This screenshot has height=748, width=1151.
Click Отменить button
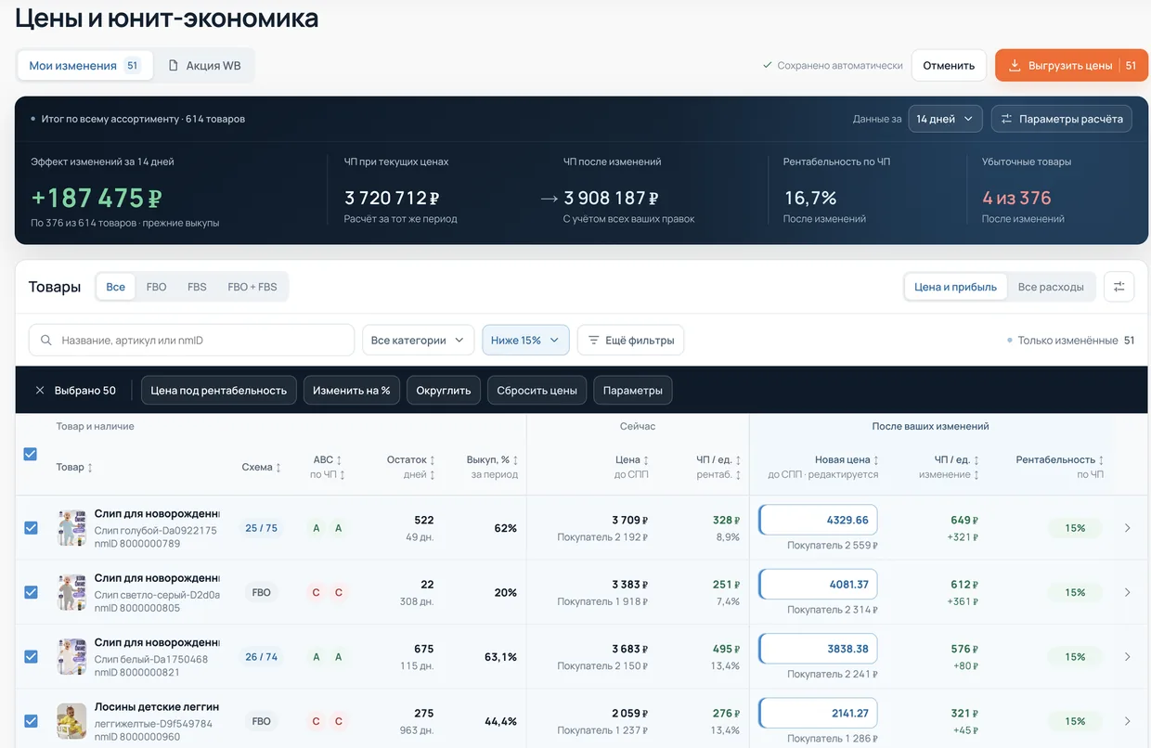[x=949, y=66]
